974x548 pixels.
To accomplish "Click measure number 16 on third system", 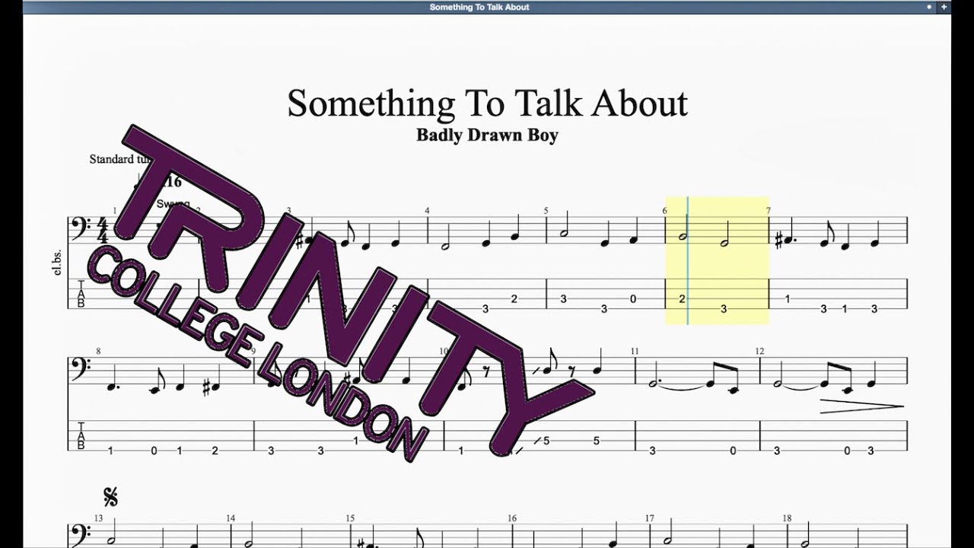I will pyautogui.click(x=512, y=518).
